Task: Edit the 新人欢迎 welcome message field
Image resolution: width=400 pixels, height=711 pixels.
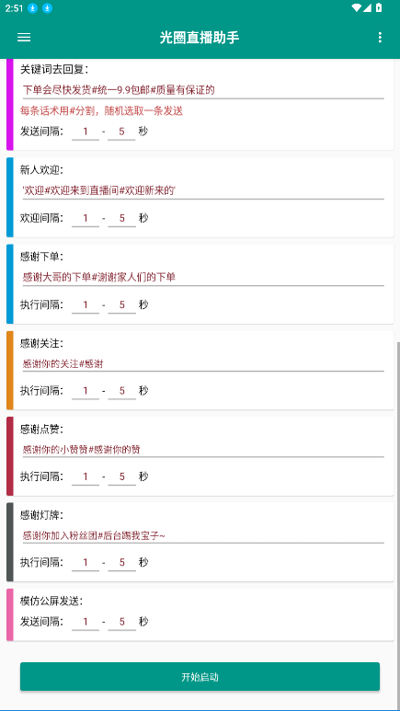Action: pyautogui.click(x=203, y=191)
